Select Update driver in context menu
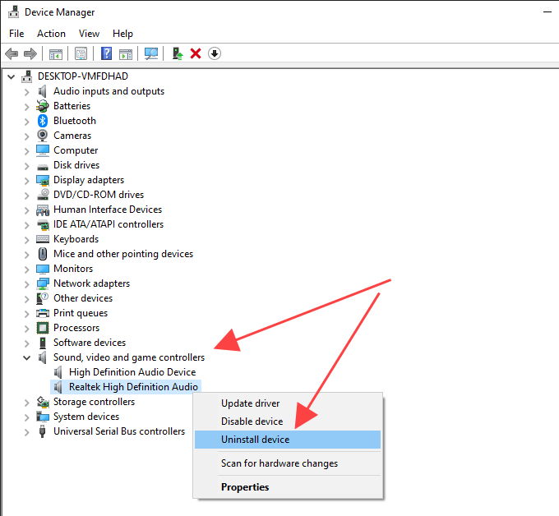 click(250, 403)
